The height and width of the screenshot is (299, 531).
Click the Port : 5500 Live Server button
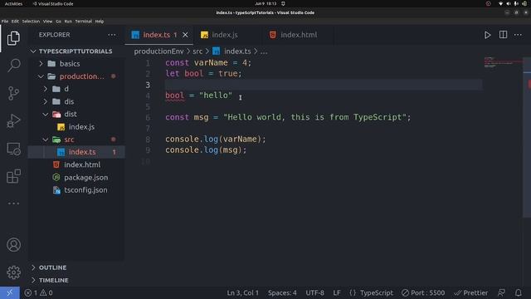[423, 292]
